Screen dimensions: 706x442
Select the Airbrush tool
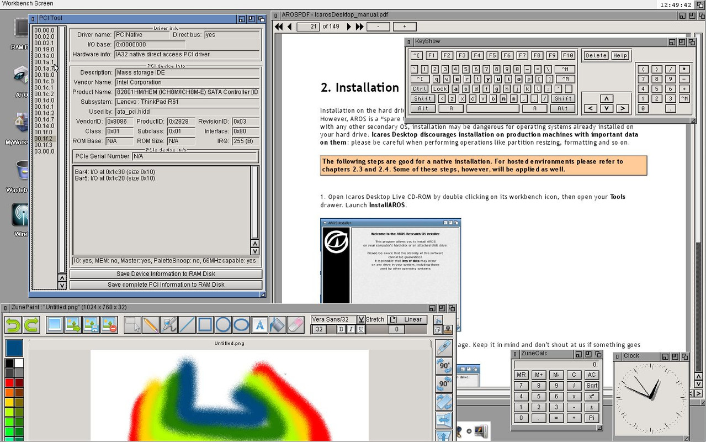169,324
